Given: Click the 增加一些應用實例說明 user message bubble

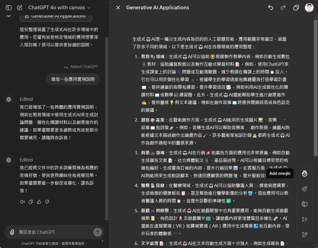Looking at the screenshot, I should [x=73, y=79].
